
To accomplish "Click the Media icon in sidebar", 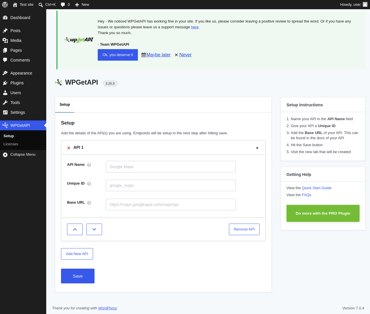I will (5, 40).
